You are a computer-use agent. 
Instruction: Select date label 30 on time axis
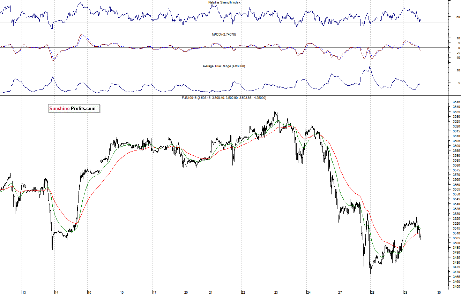pos(439,292)
